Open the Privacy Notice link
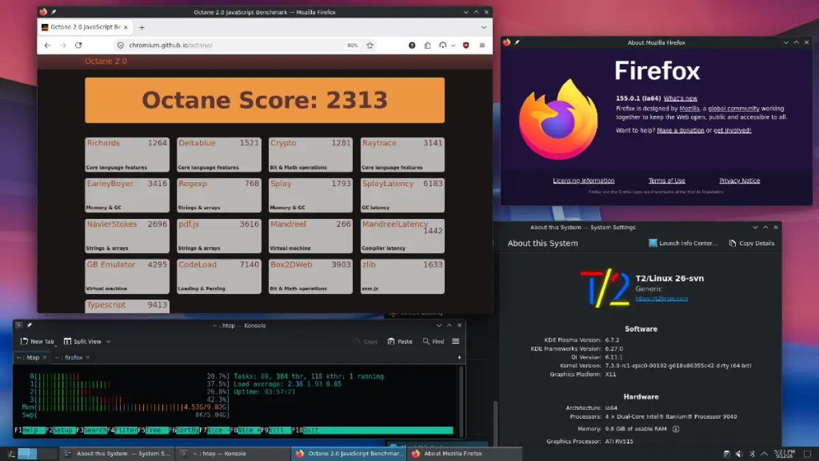 pos(739,181)
